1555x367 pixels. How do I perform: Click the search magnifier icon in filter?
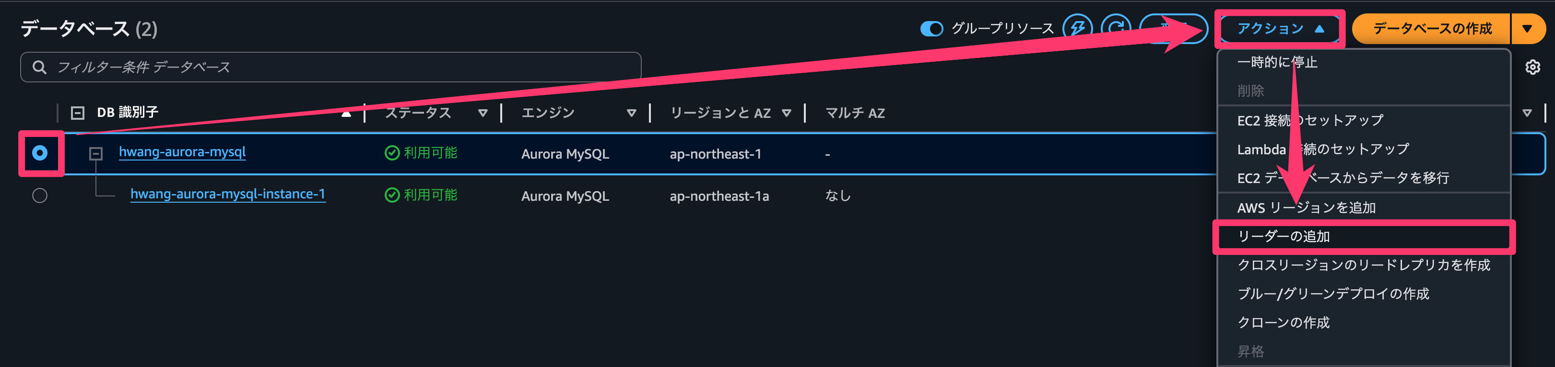(x=40, y=67)
